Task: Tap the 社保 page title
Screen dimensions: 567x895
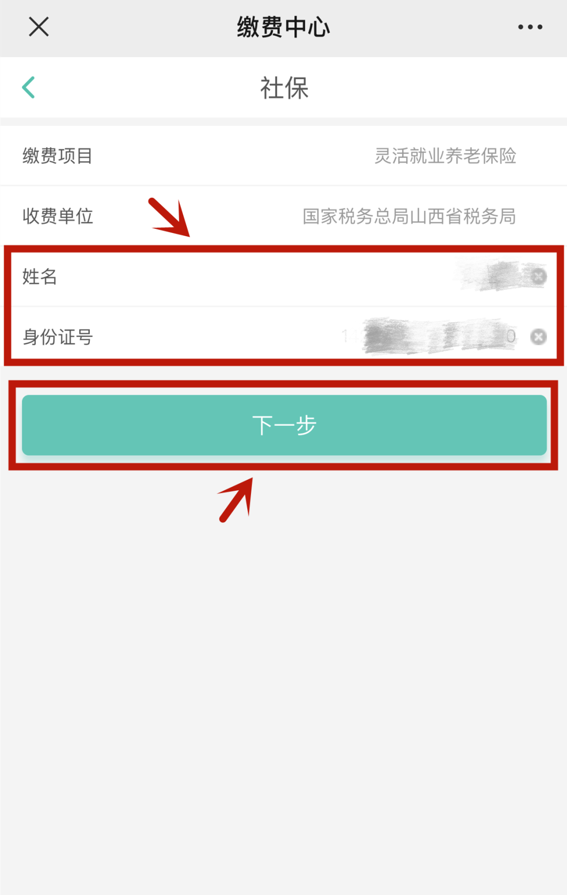Action: click(x=284, y=88)
